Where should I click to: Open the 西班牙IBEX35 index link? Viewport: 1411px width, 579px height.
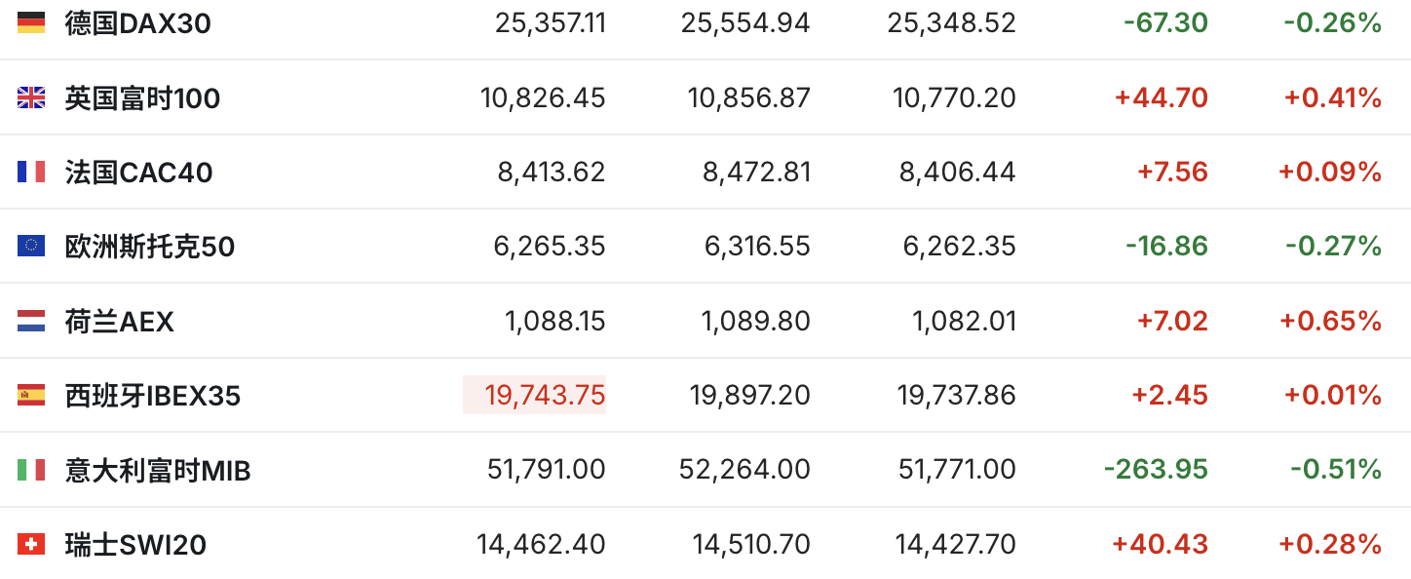click(x=152, y=397)
